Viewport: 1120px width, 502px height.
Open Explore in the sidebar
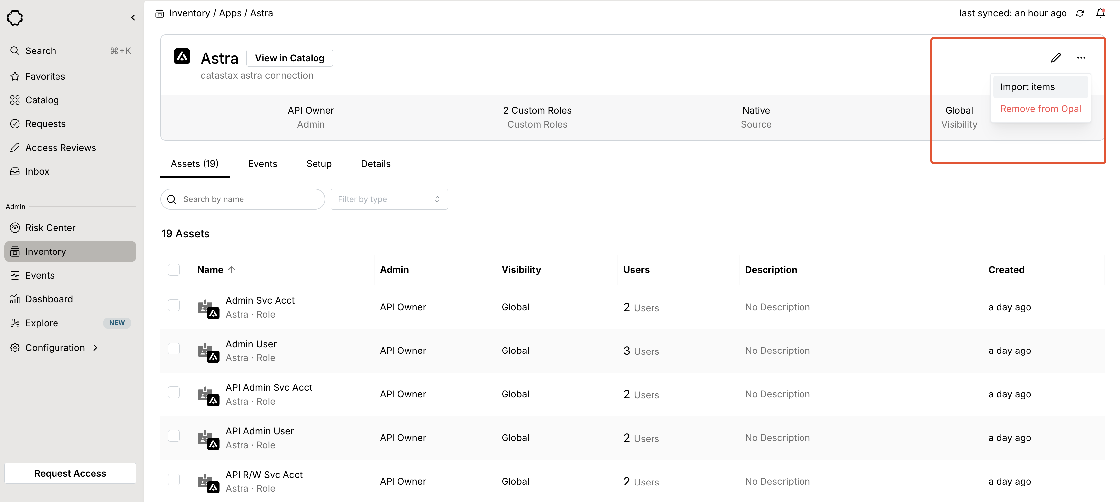click(x=41, y=323)
